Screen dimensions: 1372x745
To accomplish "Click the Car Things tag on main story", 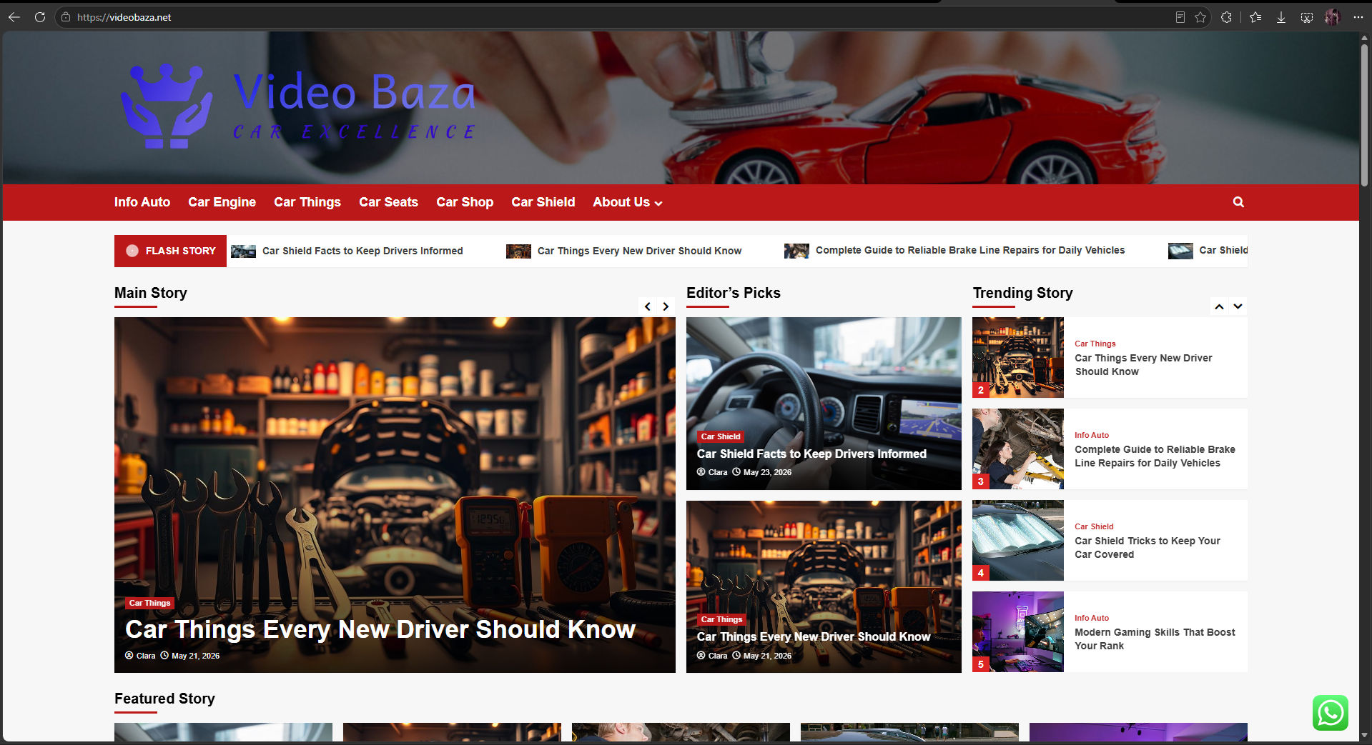I will coord(149,603).
